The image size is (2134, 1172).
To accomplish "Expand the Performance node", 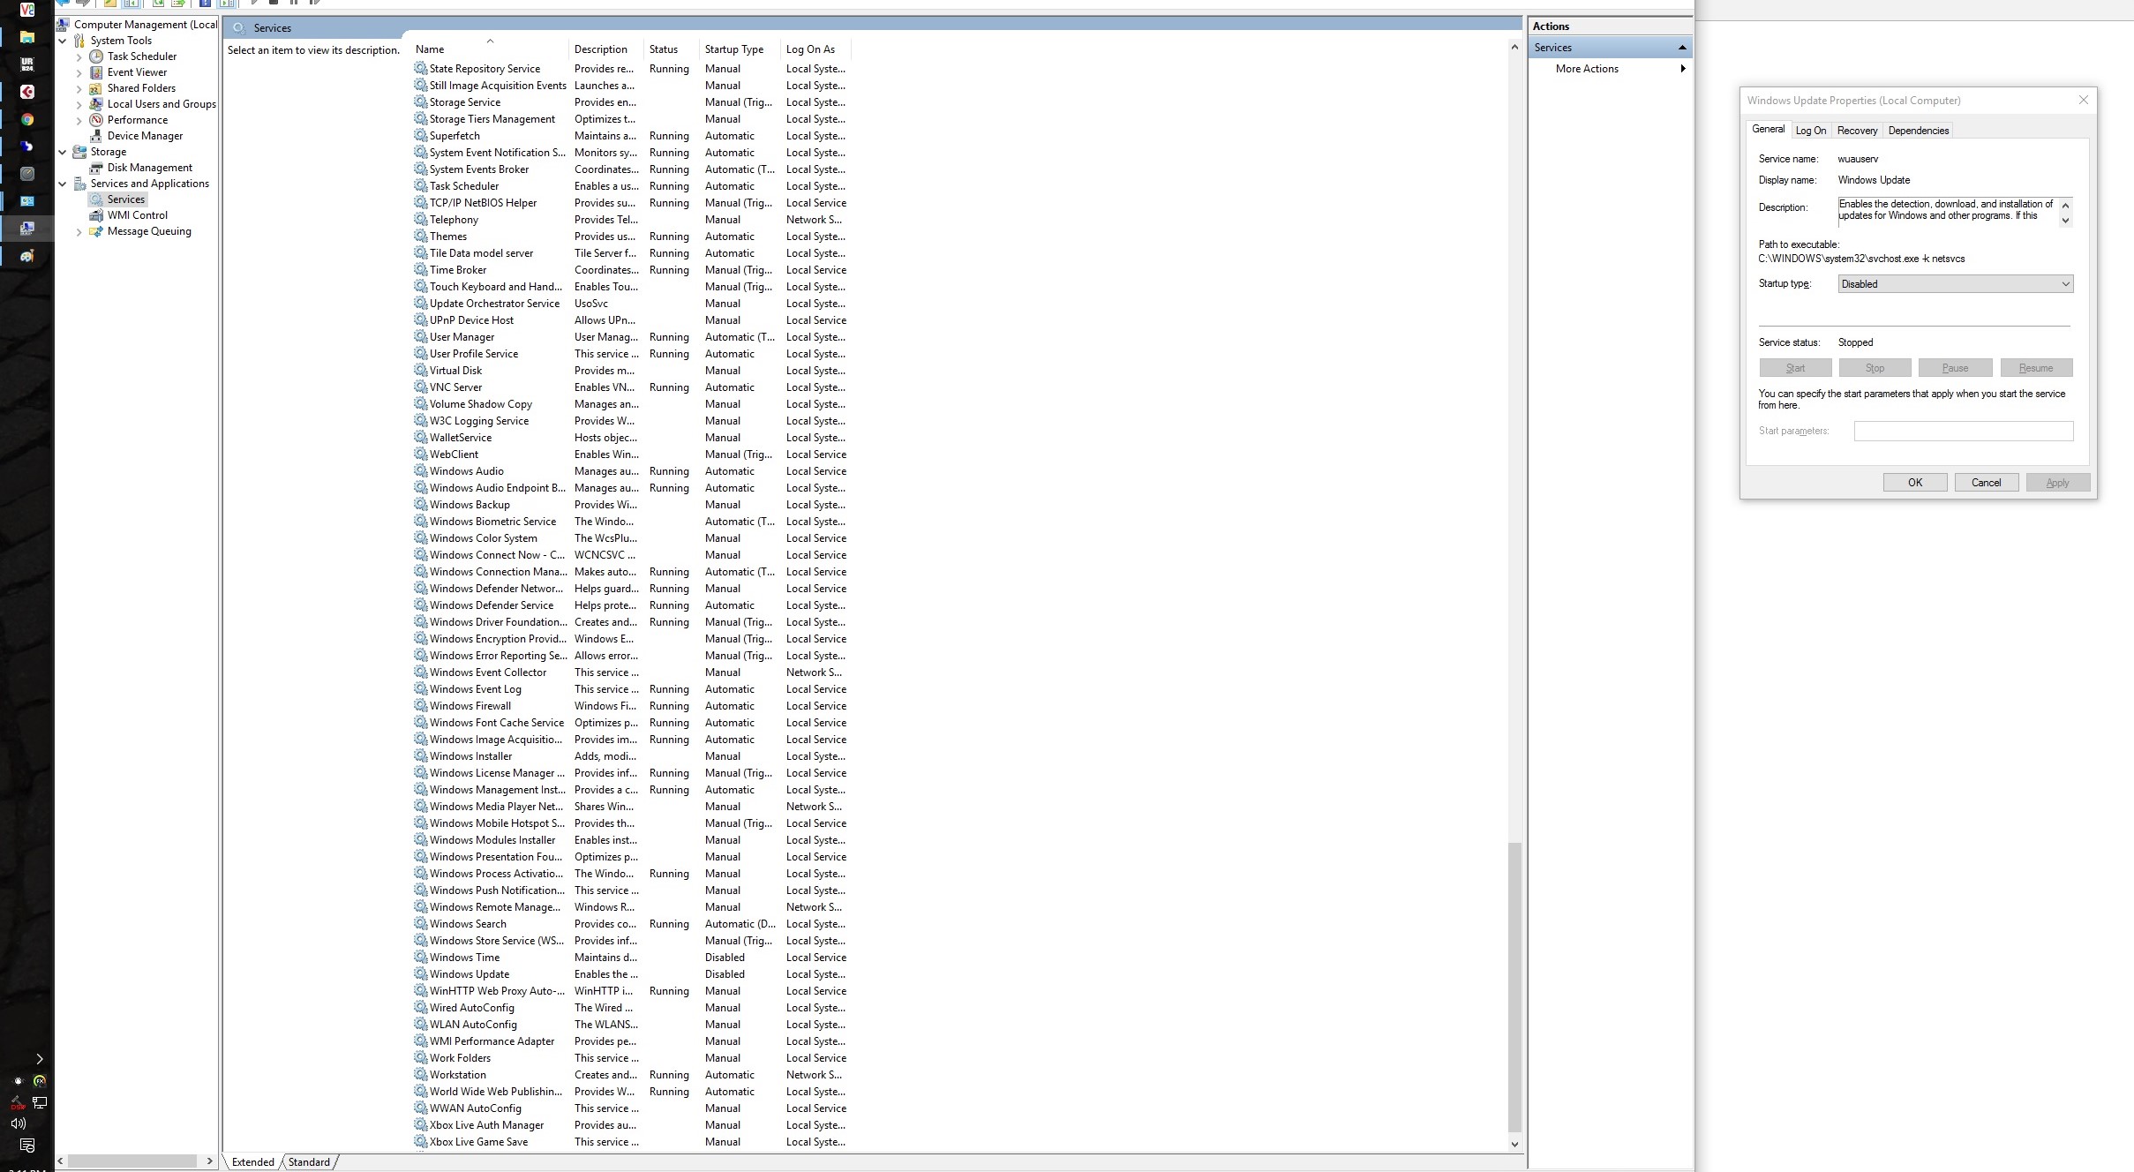I will pyautogui.click(x=79, y=120).
